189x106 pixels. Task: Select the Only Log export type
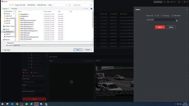coord(162,16)
